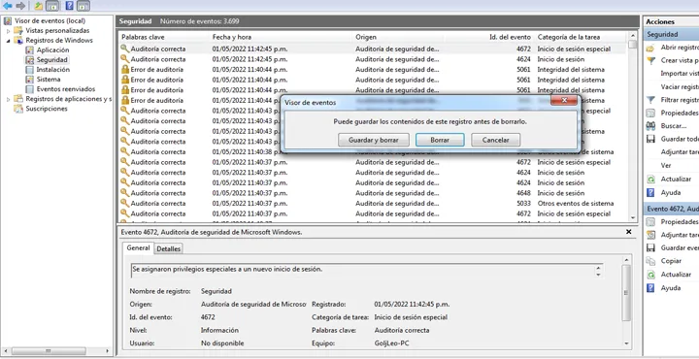Select the Seguridad log in the tree
699x359 pixels.
51,60
